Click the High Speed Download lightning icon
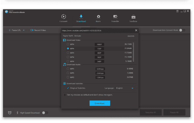Image resolution: width=194 pixels, height=123 pixels. tap(18, 113)
